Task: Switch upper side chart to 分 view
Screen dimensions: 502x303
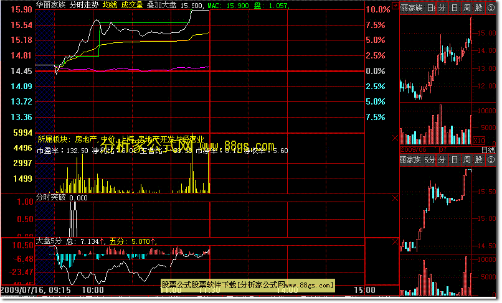Action: tap(442, 8)
